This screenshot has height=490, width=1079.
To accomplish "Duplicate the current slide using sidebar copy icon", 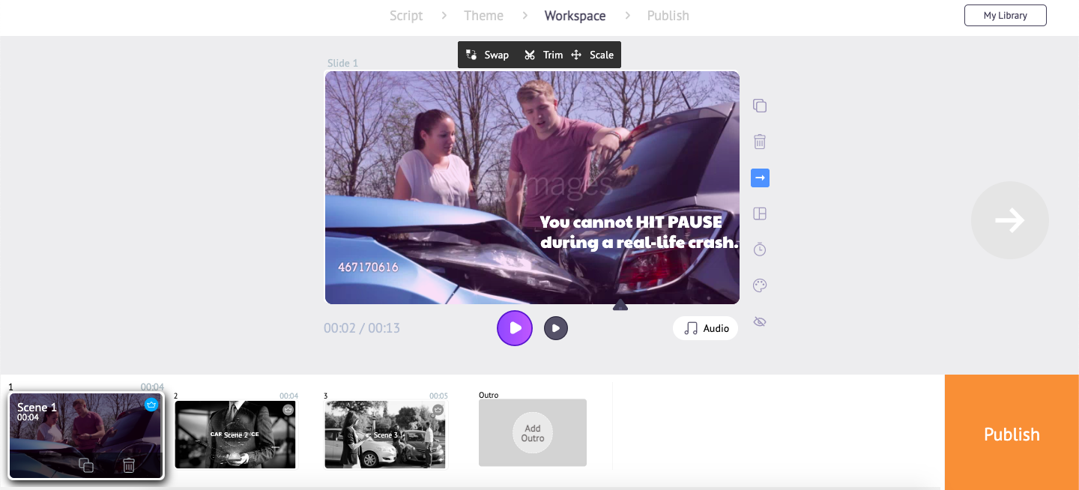I will (x=760, y=106).
